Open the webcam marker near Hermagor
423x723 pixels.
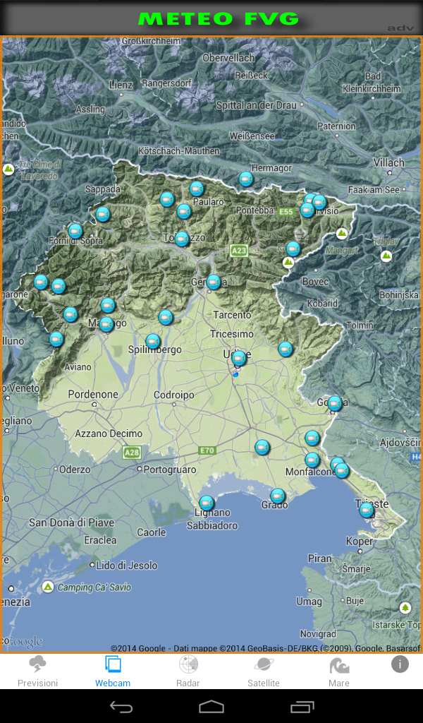tap(246, 179)
